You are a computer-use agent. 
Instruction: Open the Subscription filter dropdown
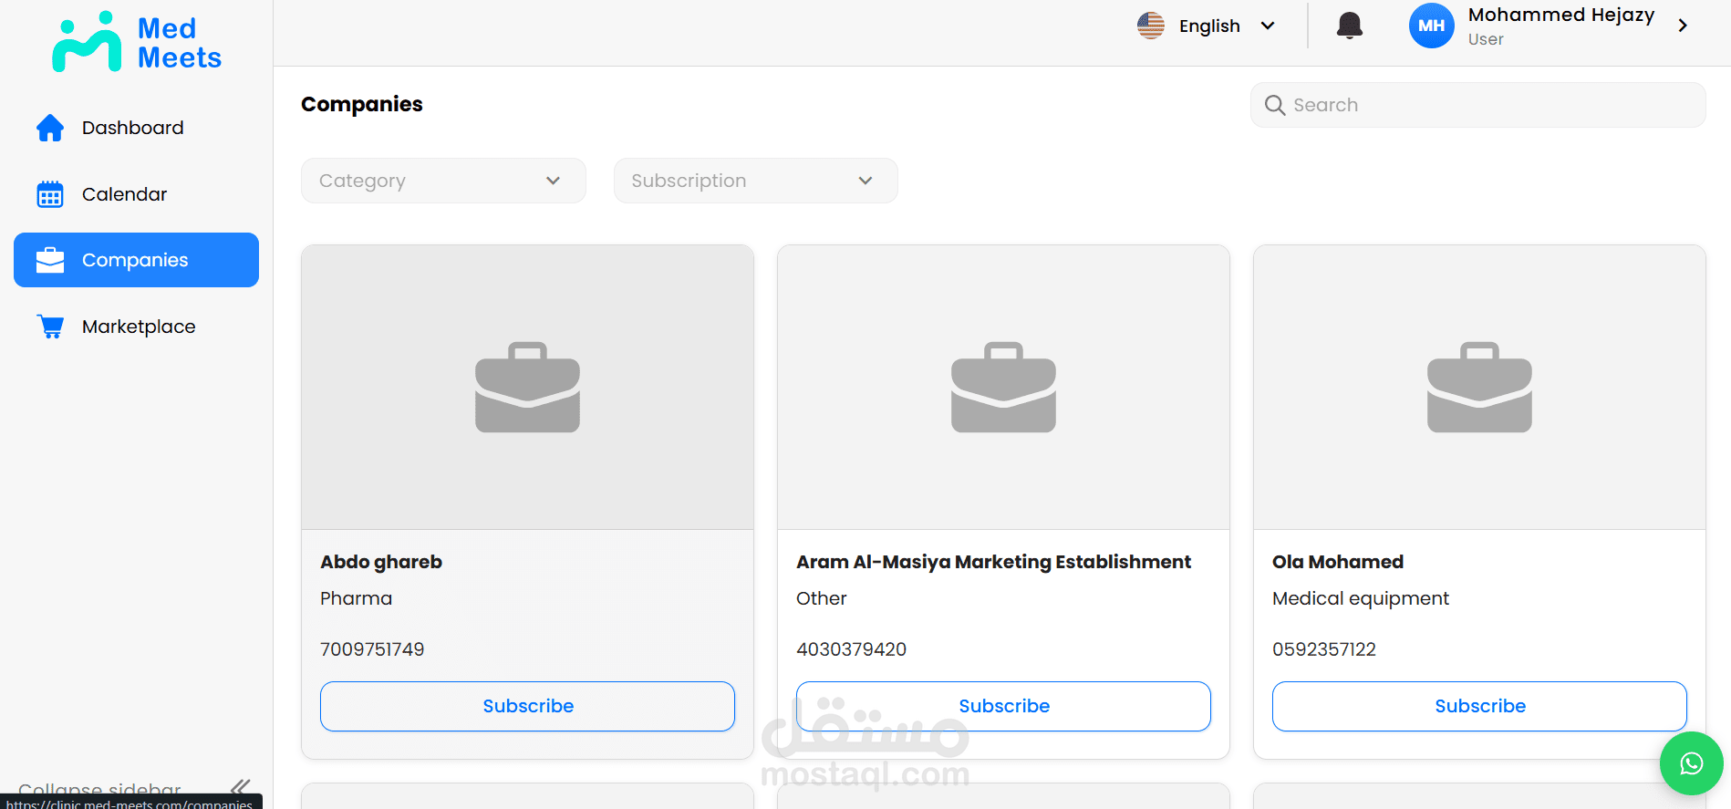755,181
